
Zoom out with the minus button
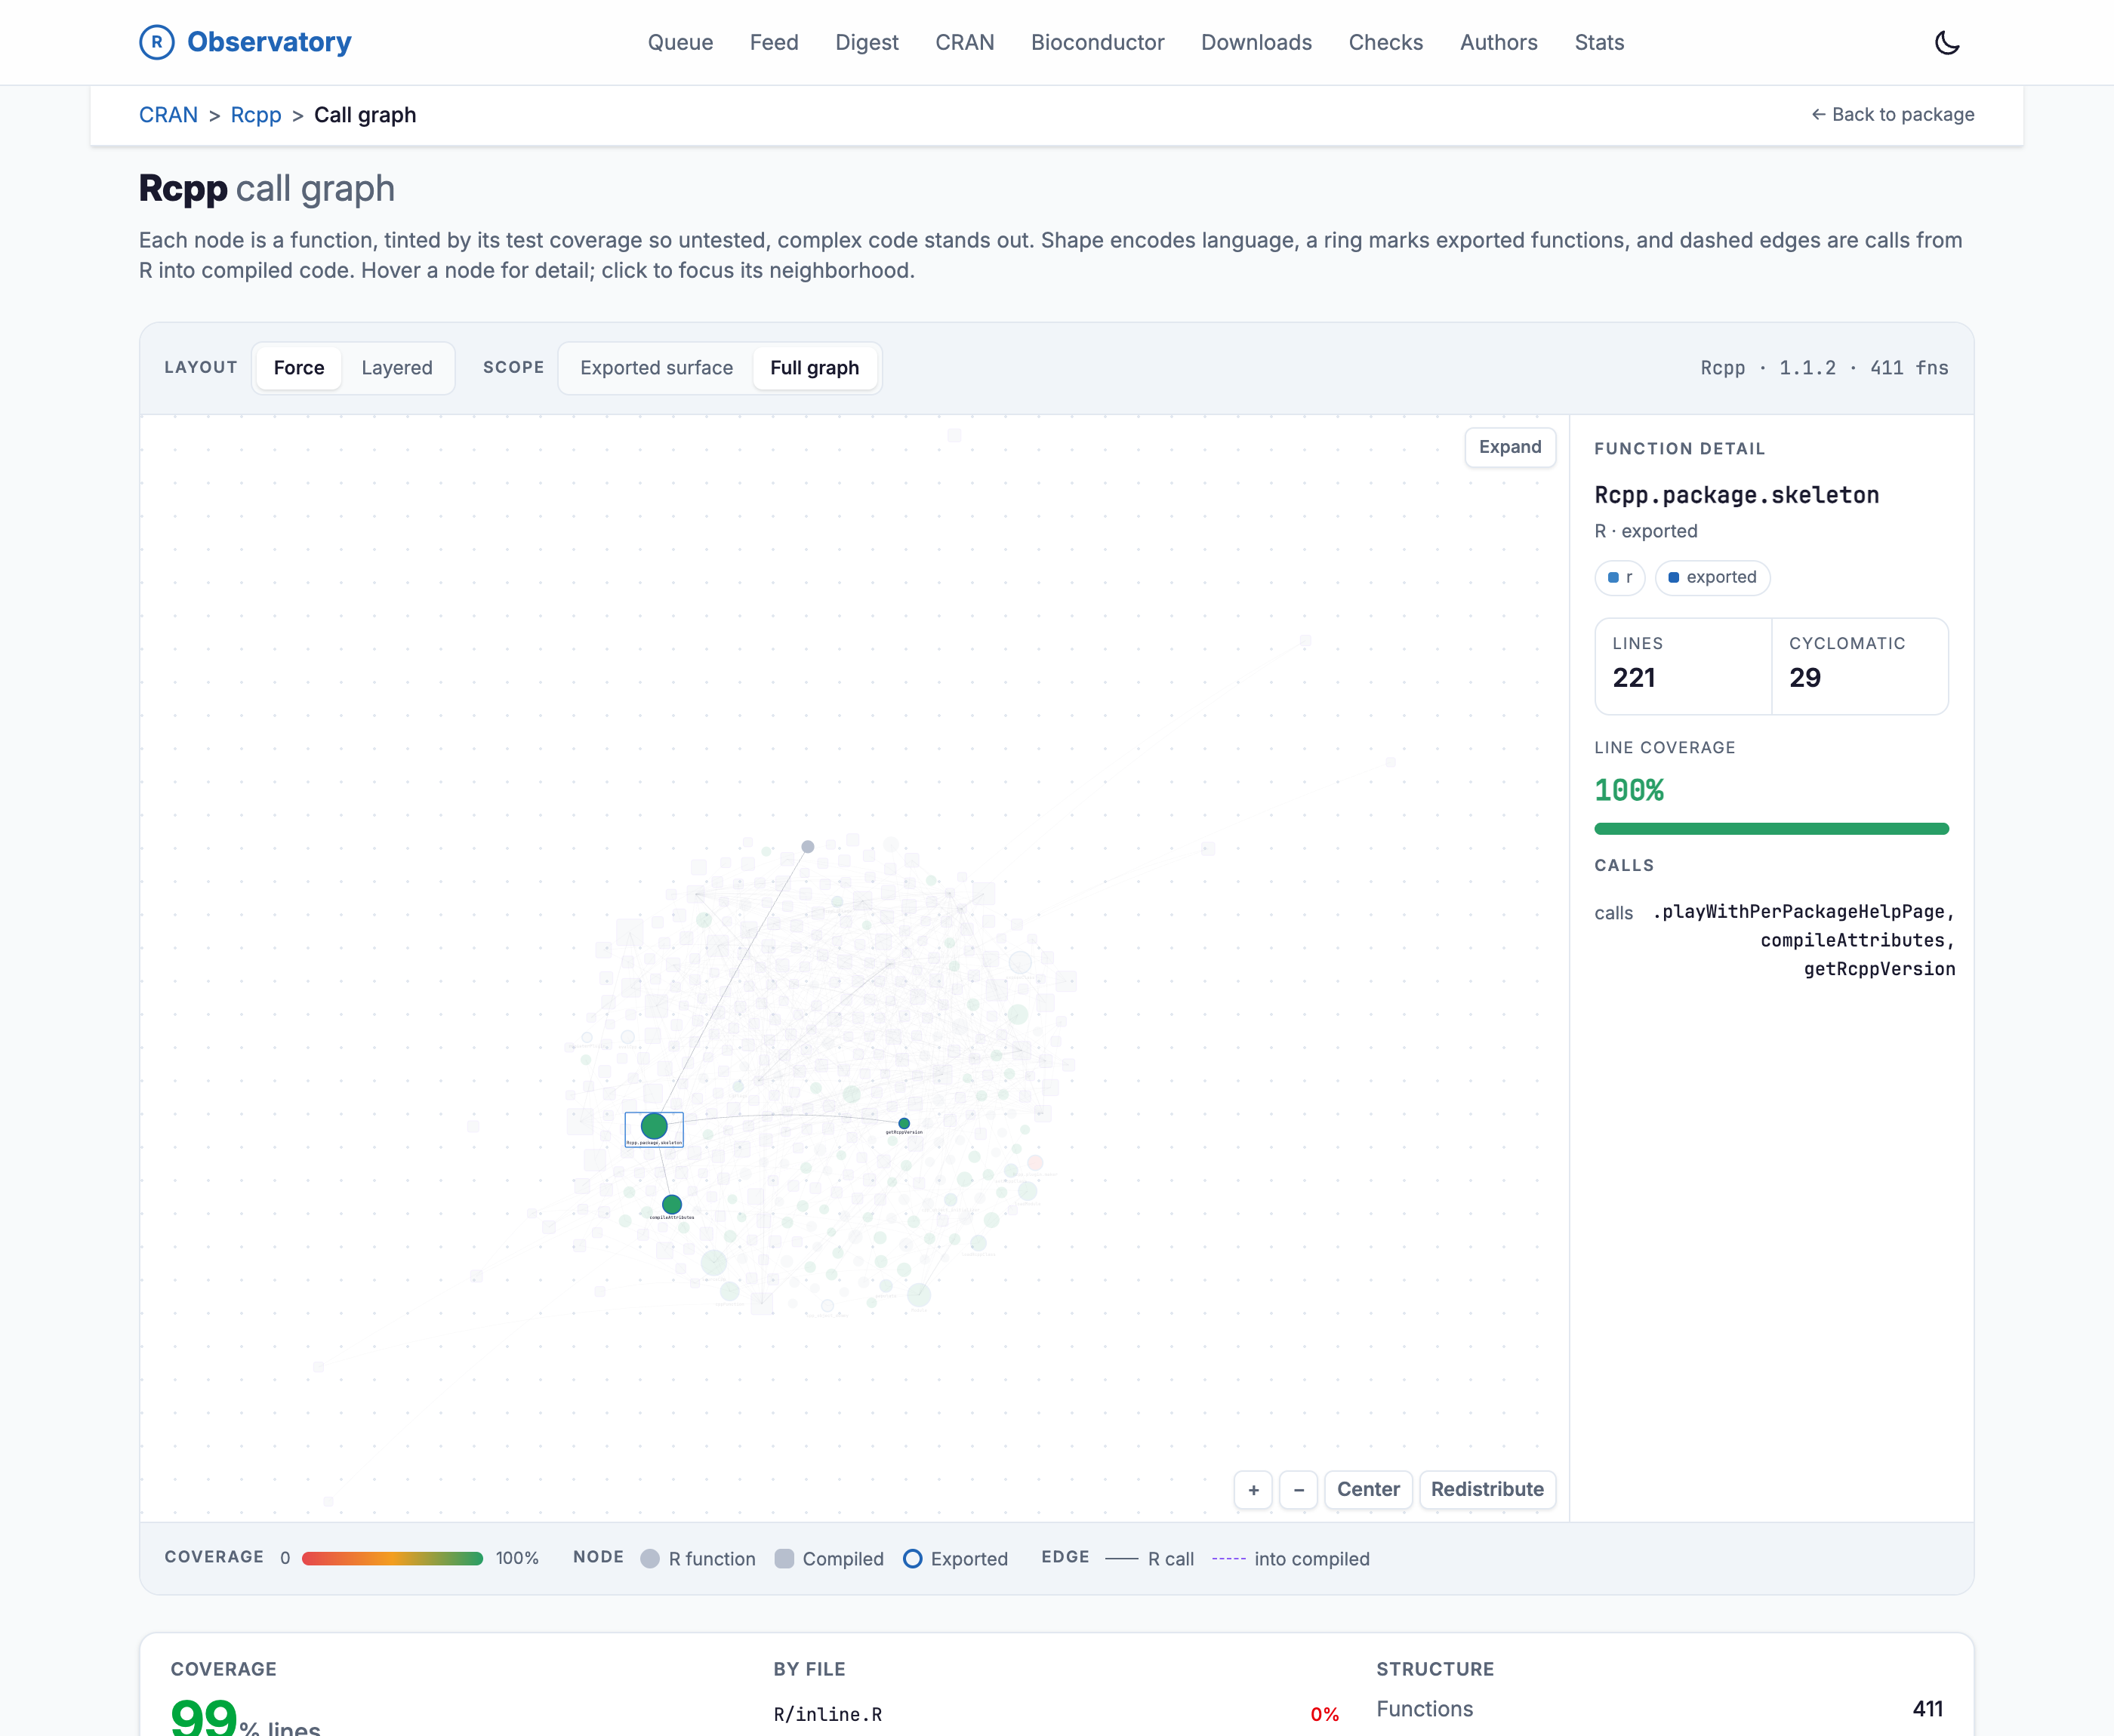1298,1490
